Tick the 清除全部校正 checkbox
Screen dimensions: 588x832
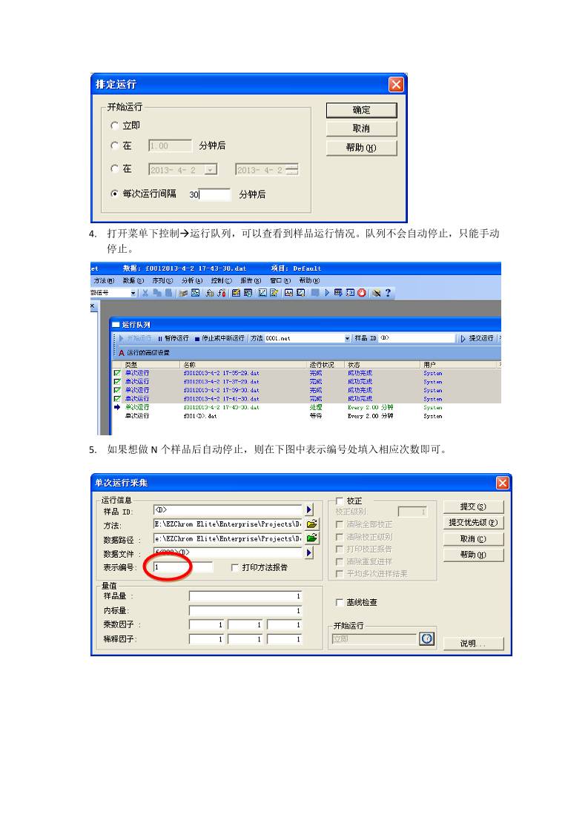[339, 524]
